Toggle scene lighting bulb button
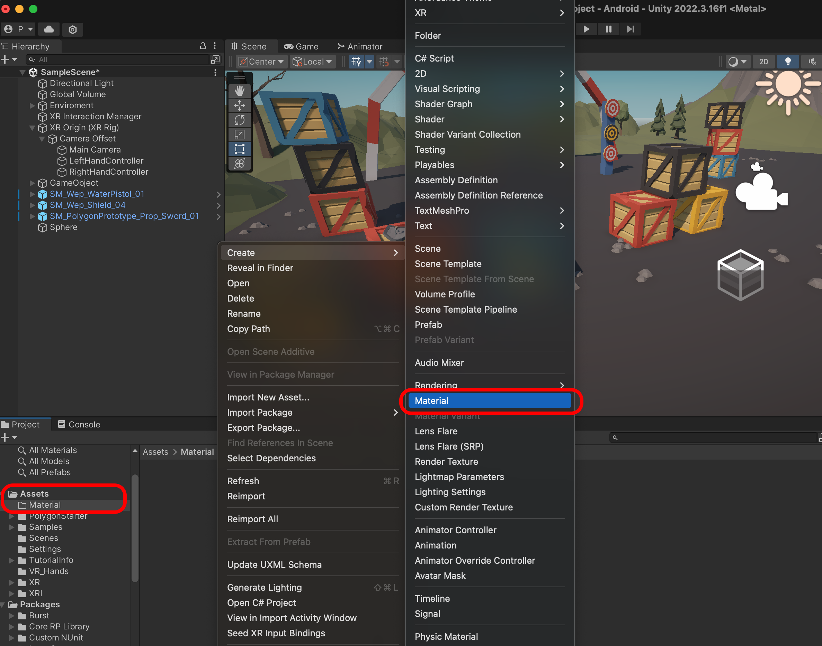 pos(787,62)
